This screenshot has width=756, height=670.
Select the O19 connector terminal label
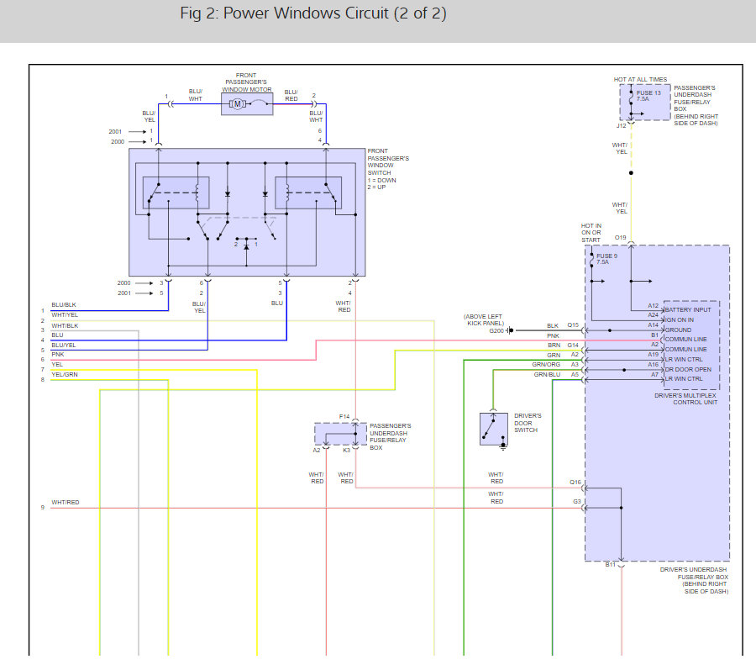(621, 238)
